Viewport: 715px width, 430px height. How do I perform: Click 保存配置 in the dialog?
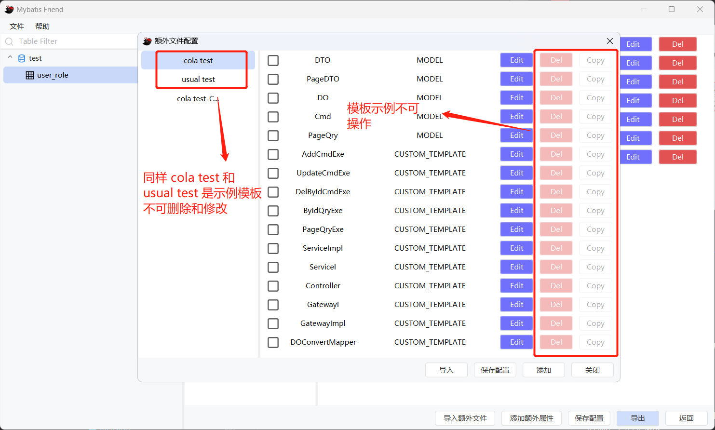tap(495, 370)
